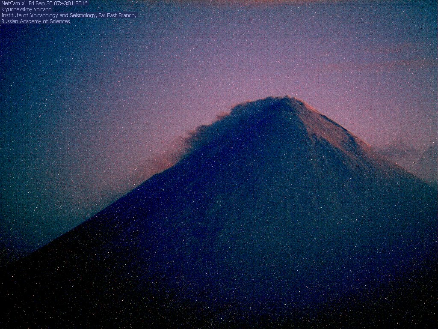Image resolution: width=438 pixels, height=329 pixels.
Task: Select the 'Klyuchevskoy volcano' caption text
Action: tap(27, 9)
